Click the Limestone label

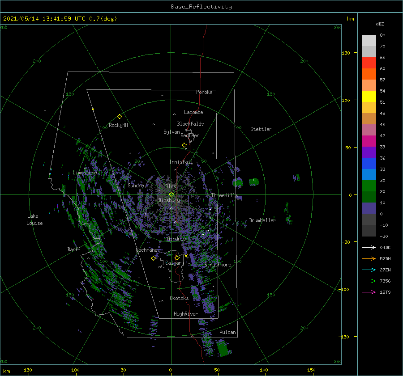coord(85,173)
